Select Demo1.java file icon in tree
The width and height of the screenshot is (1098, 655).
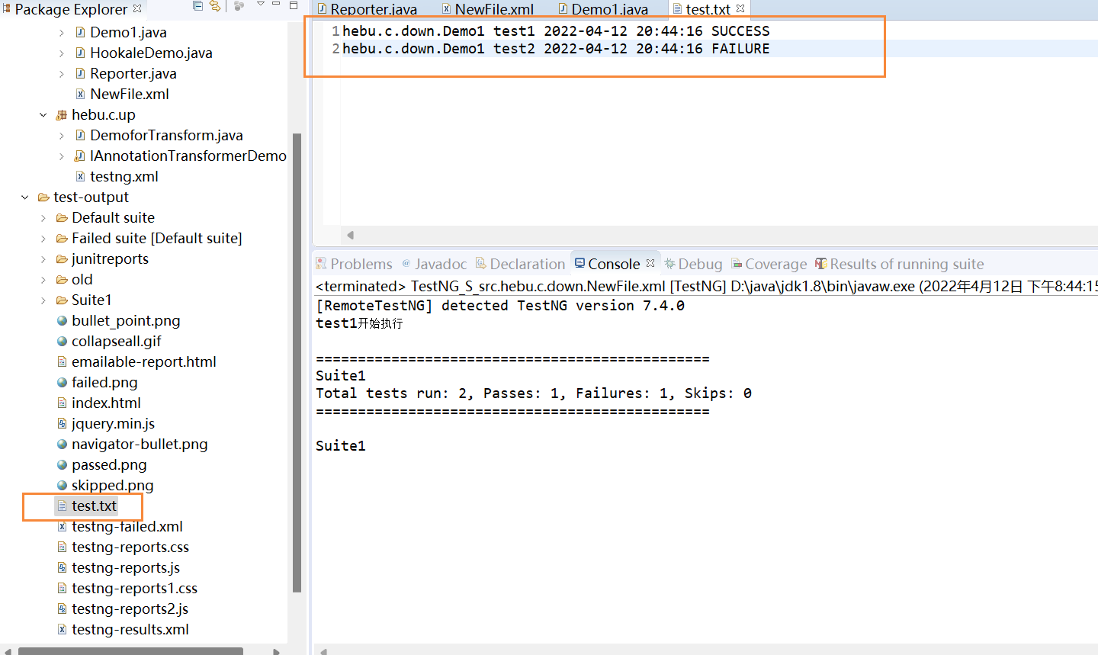click(80, 33)
